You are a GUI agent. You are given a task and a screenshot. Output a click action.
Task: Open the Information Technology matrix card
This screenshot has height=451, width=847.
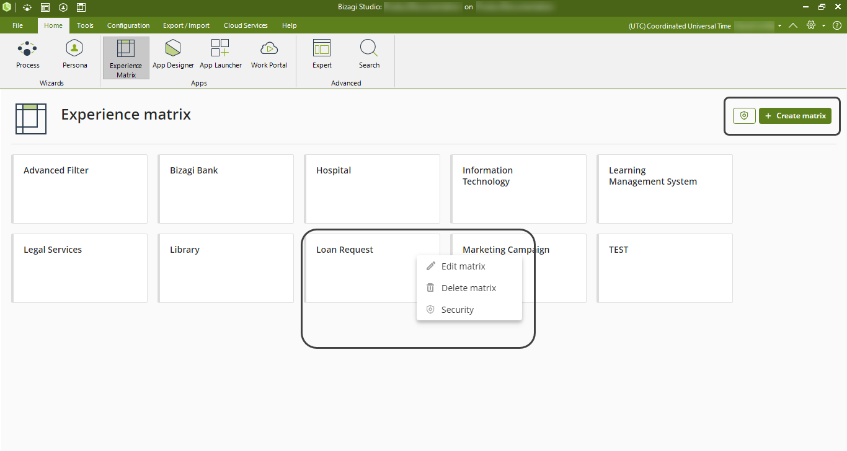(x=518, y=189)
